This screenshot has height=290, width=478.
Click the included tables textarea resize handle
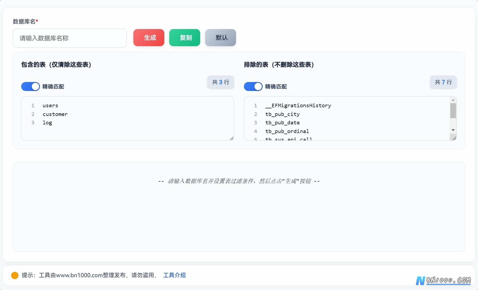pos(232,138)
